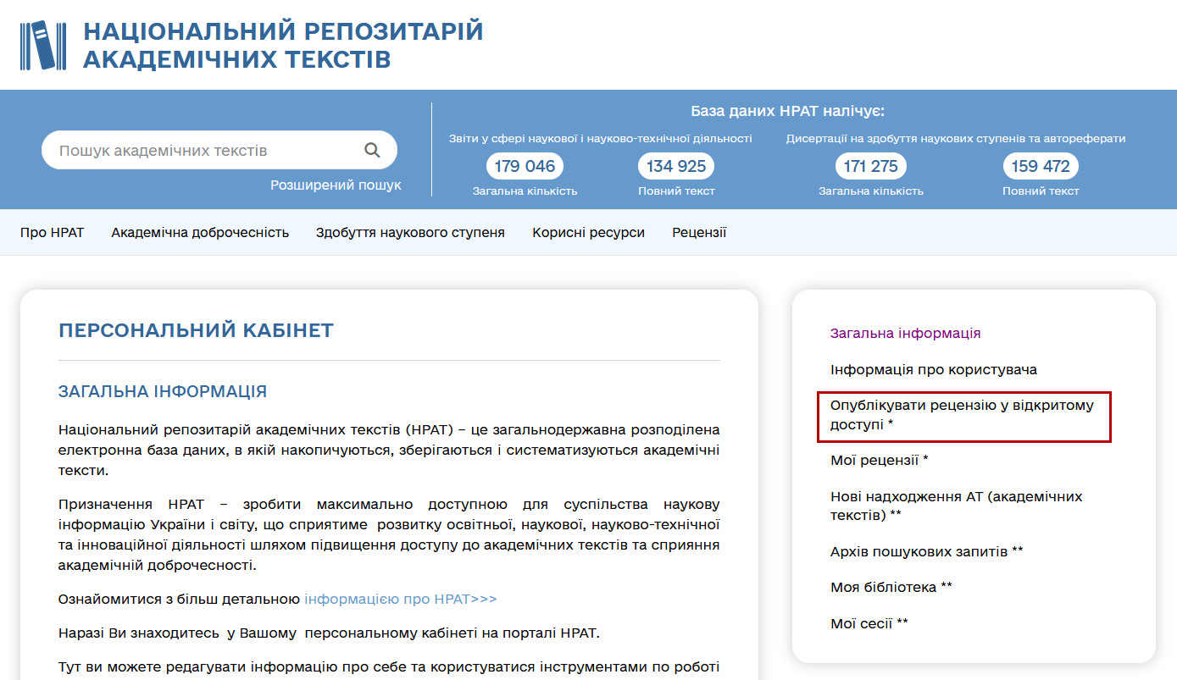Click the 179 046 reports total badge
Image resolution: width=1177 pixels, height=680 pixels.
(525, 166)
